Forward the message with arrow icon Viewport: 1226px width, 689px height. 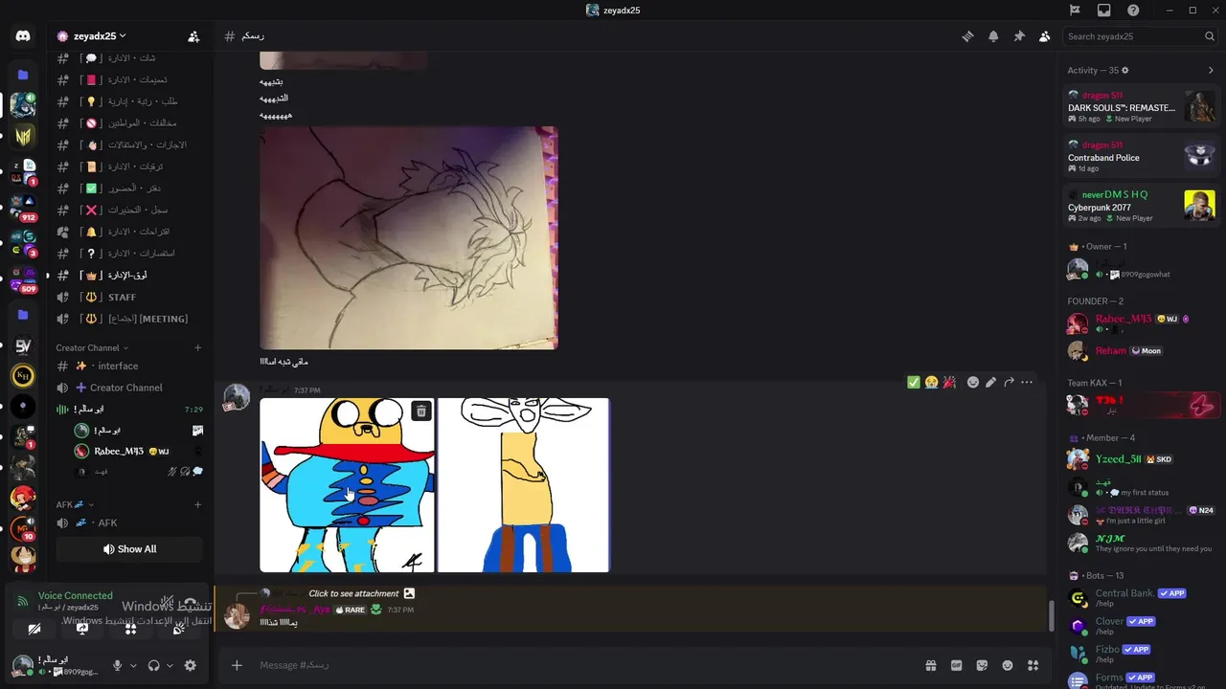[x=1009, y=382]
